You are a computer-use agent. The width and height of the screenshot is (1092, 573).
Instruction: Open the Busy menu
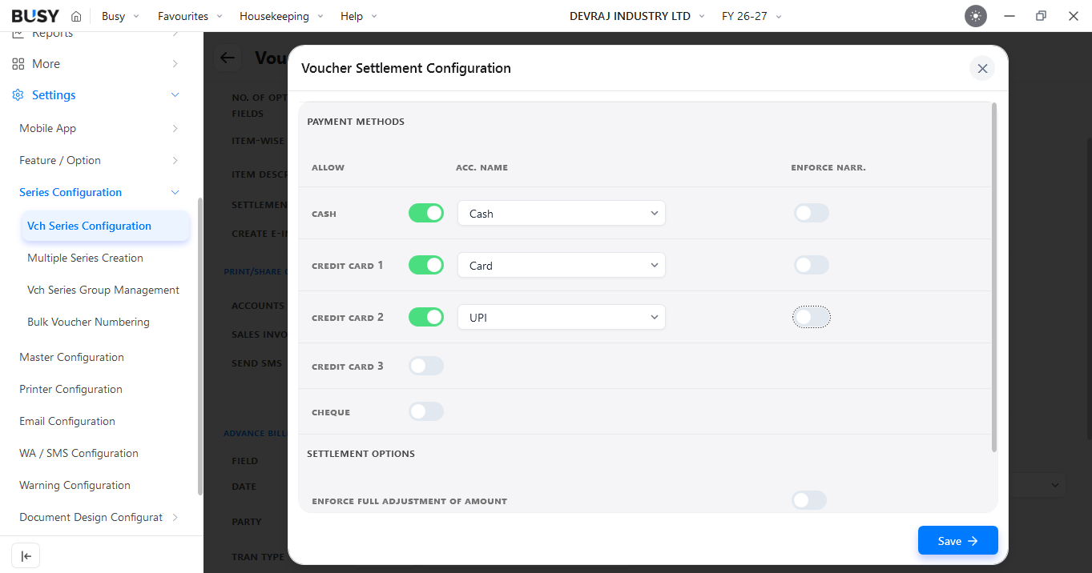coord(120,16)
